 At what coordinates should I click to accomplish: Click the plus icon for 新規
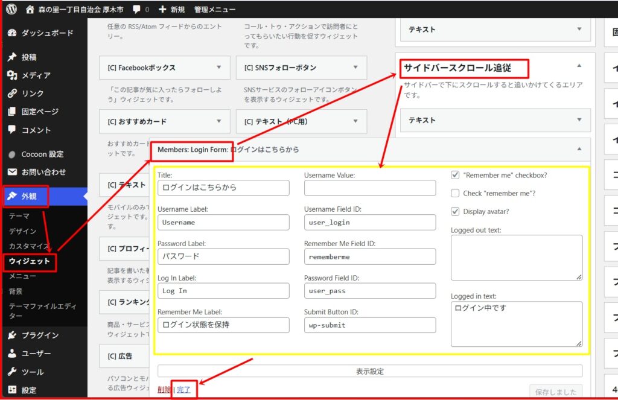coord(162,9)
